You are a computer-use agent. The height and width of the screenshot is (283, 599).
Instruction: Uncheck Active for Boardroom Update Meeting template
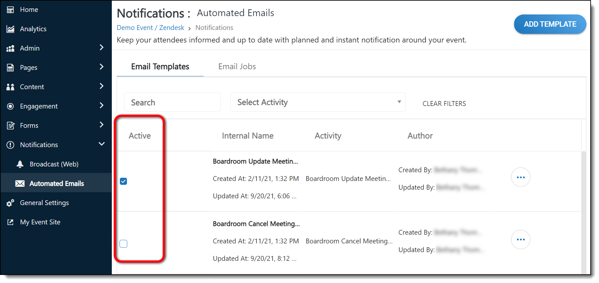(x=123, y=181)
